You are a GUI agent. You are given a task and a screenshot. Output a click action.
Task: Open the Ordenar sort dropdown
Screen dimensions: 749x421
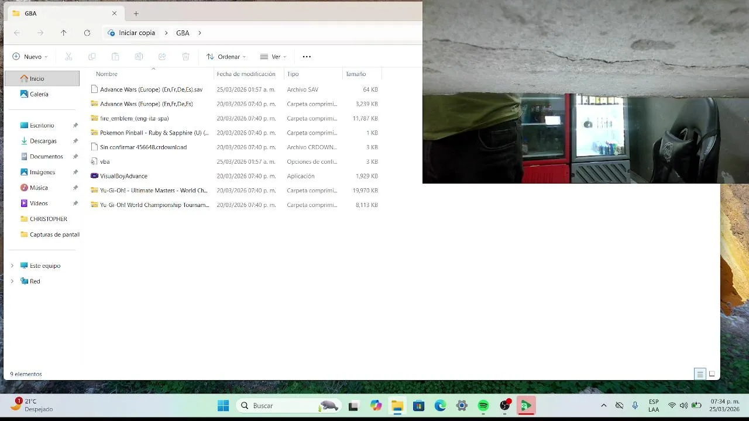[226, 57]
